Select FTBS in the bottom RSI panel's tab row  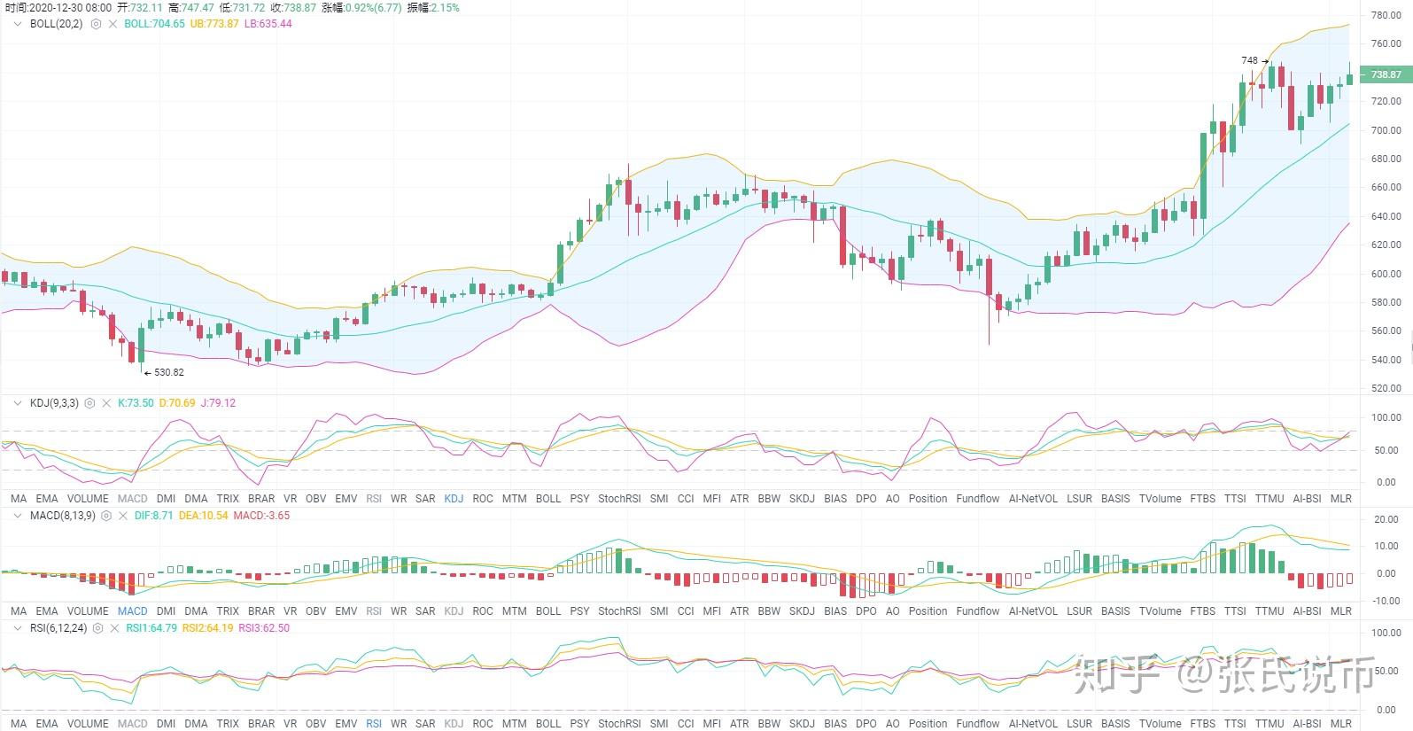coord(1203,724)
